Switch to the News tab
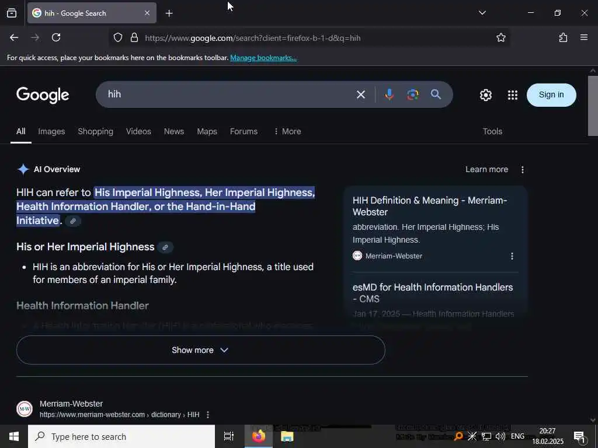 point(174,131)
